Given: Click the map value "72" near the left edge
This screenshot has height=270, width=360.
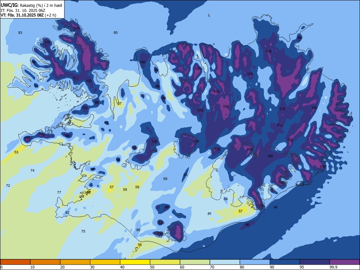Looking at the screenshot, I should click(8, 185).
